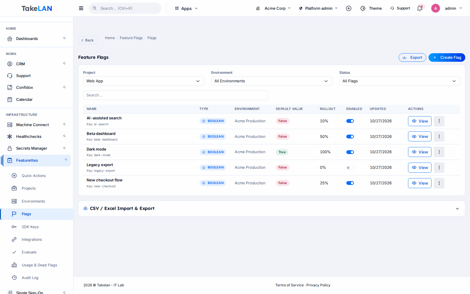Enable the Legacy export flag toggle
This screenshot has width=470, height=294.
point(350,168)
